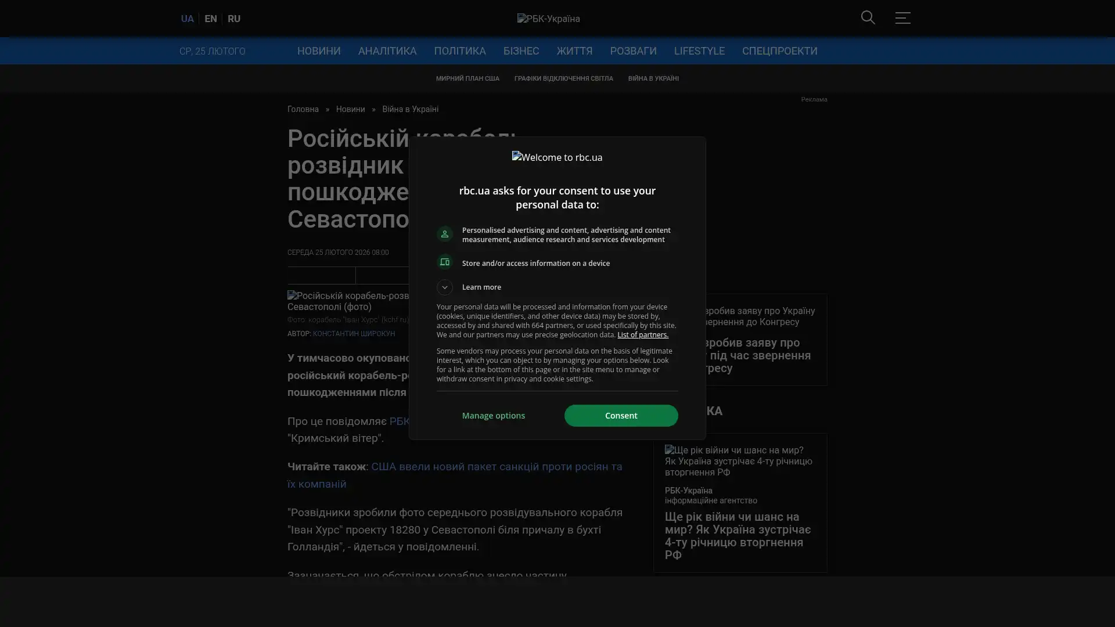
Task: Switch the site language to EN
Action: 210,19
